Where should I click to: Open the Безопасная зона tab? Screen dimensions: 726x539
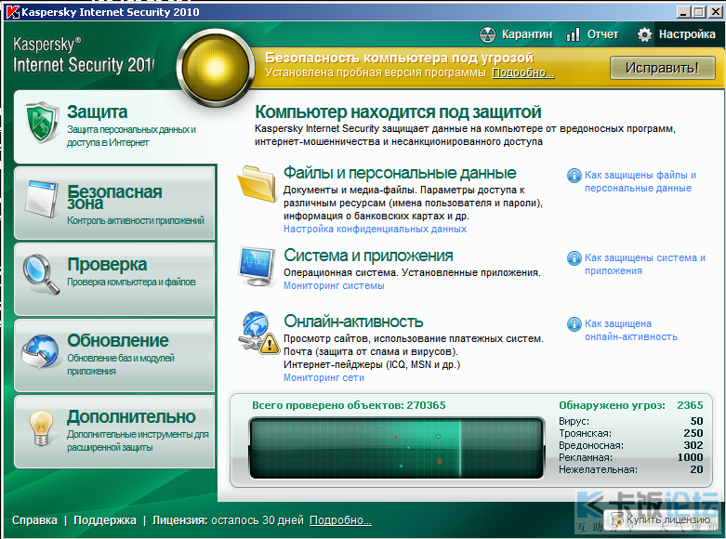tap(115, 203)
